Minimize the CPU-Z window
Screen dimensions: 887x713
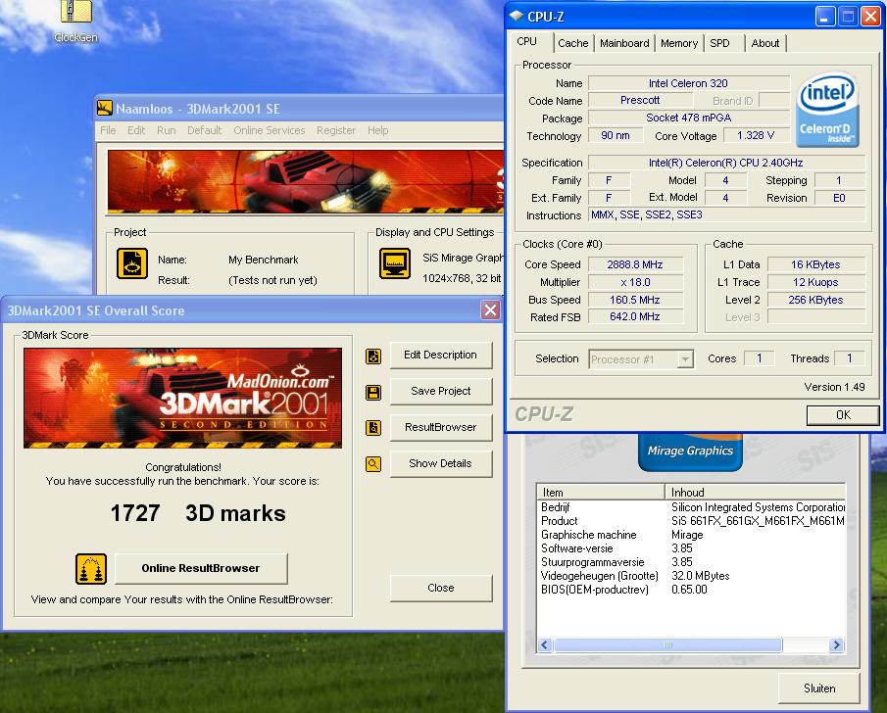(x=825, y=17)
